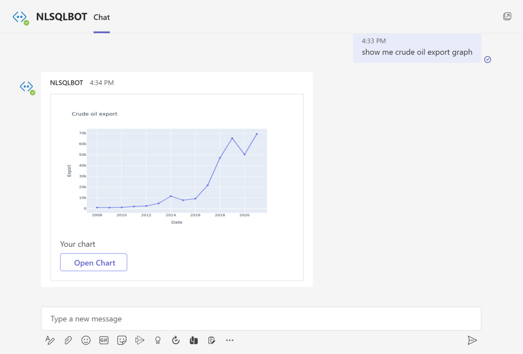
Task: Send the message with arrow icon
Action: tap(472, 340)
